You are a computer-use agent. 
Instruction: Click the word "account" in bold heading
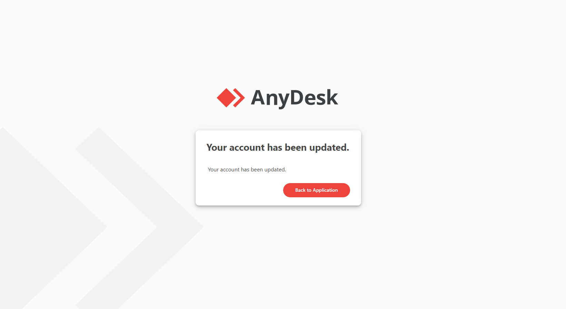[x=247, y=148]
